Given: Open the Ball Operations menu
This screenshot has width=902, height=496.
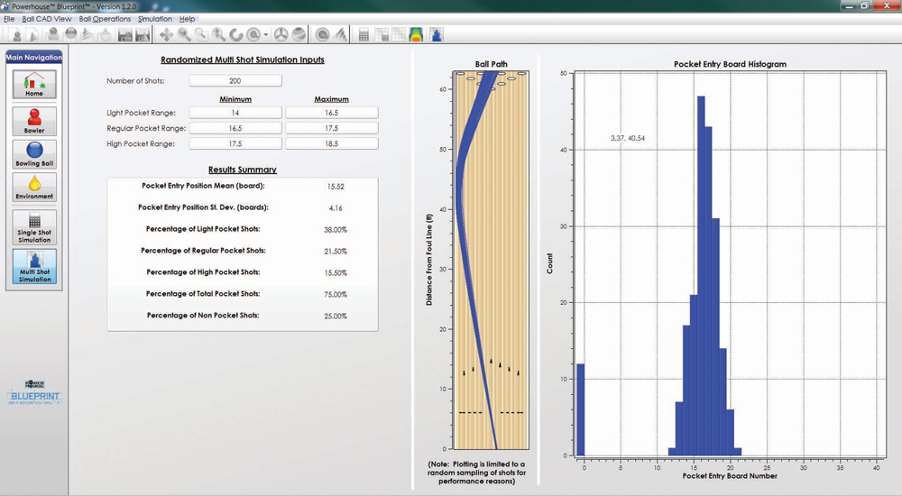Looking at the screenshot, I should tap(105, 19).
